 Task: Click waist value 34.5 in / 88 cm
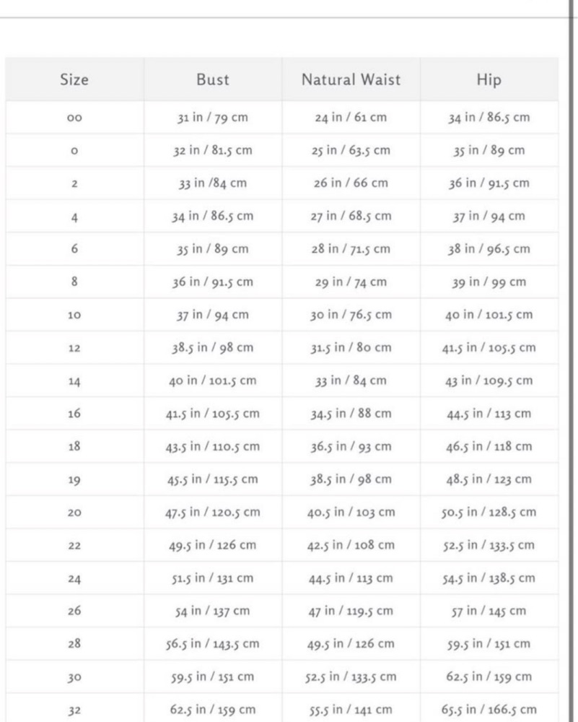point(351,414)
